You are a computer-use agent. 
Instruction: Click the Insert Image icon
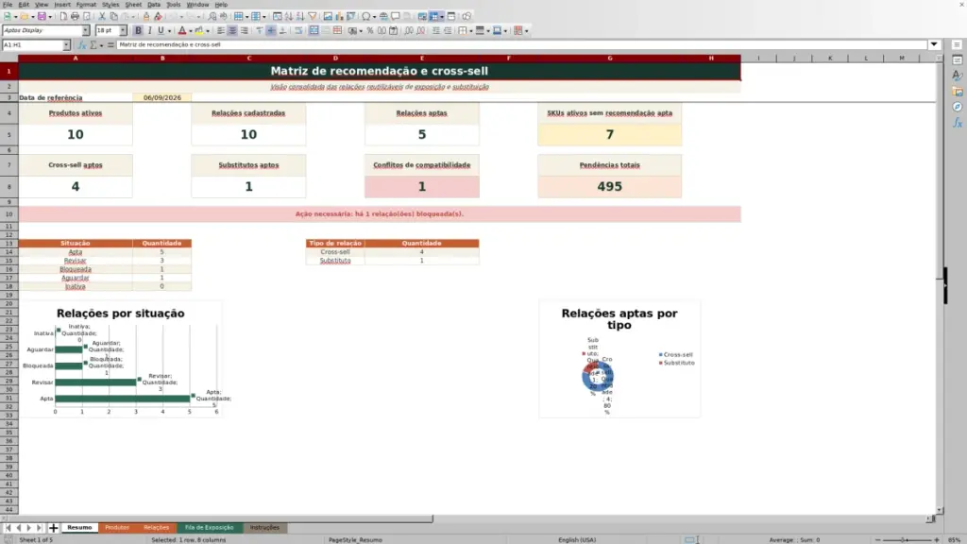pos(328,16)
